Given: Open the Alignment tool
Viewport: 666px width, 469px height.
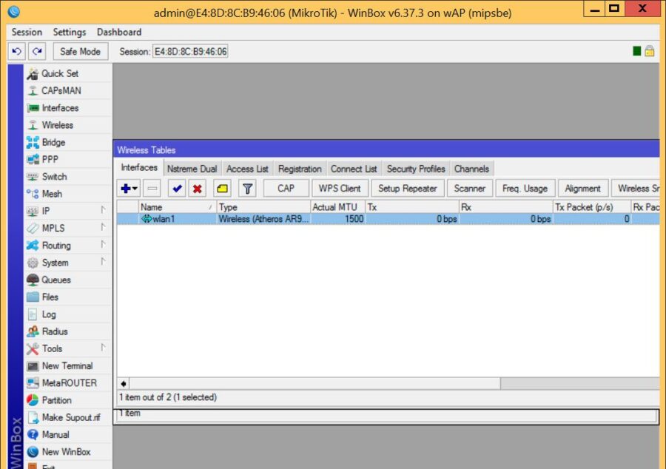Looking at the screenshot, I should [x=583, y=189].
